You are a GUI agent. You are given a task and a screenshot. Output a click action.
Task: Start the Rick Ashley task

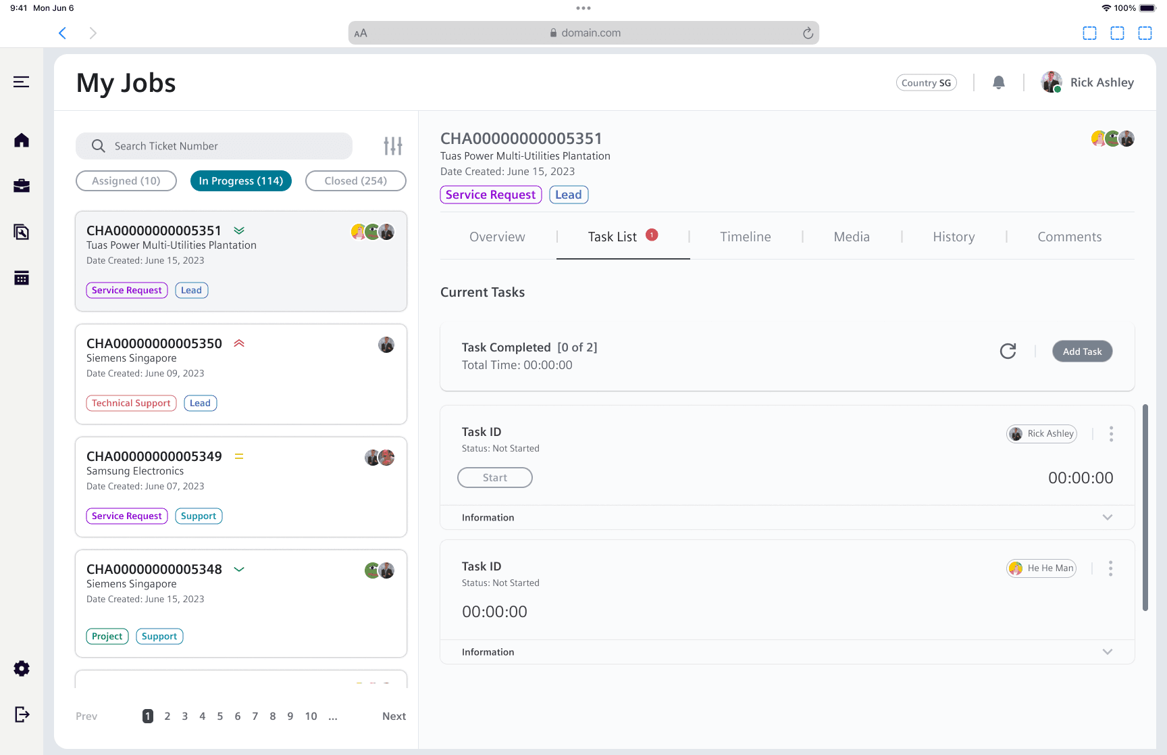click(x=495, y=478)
